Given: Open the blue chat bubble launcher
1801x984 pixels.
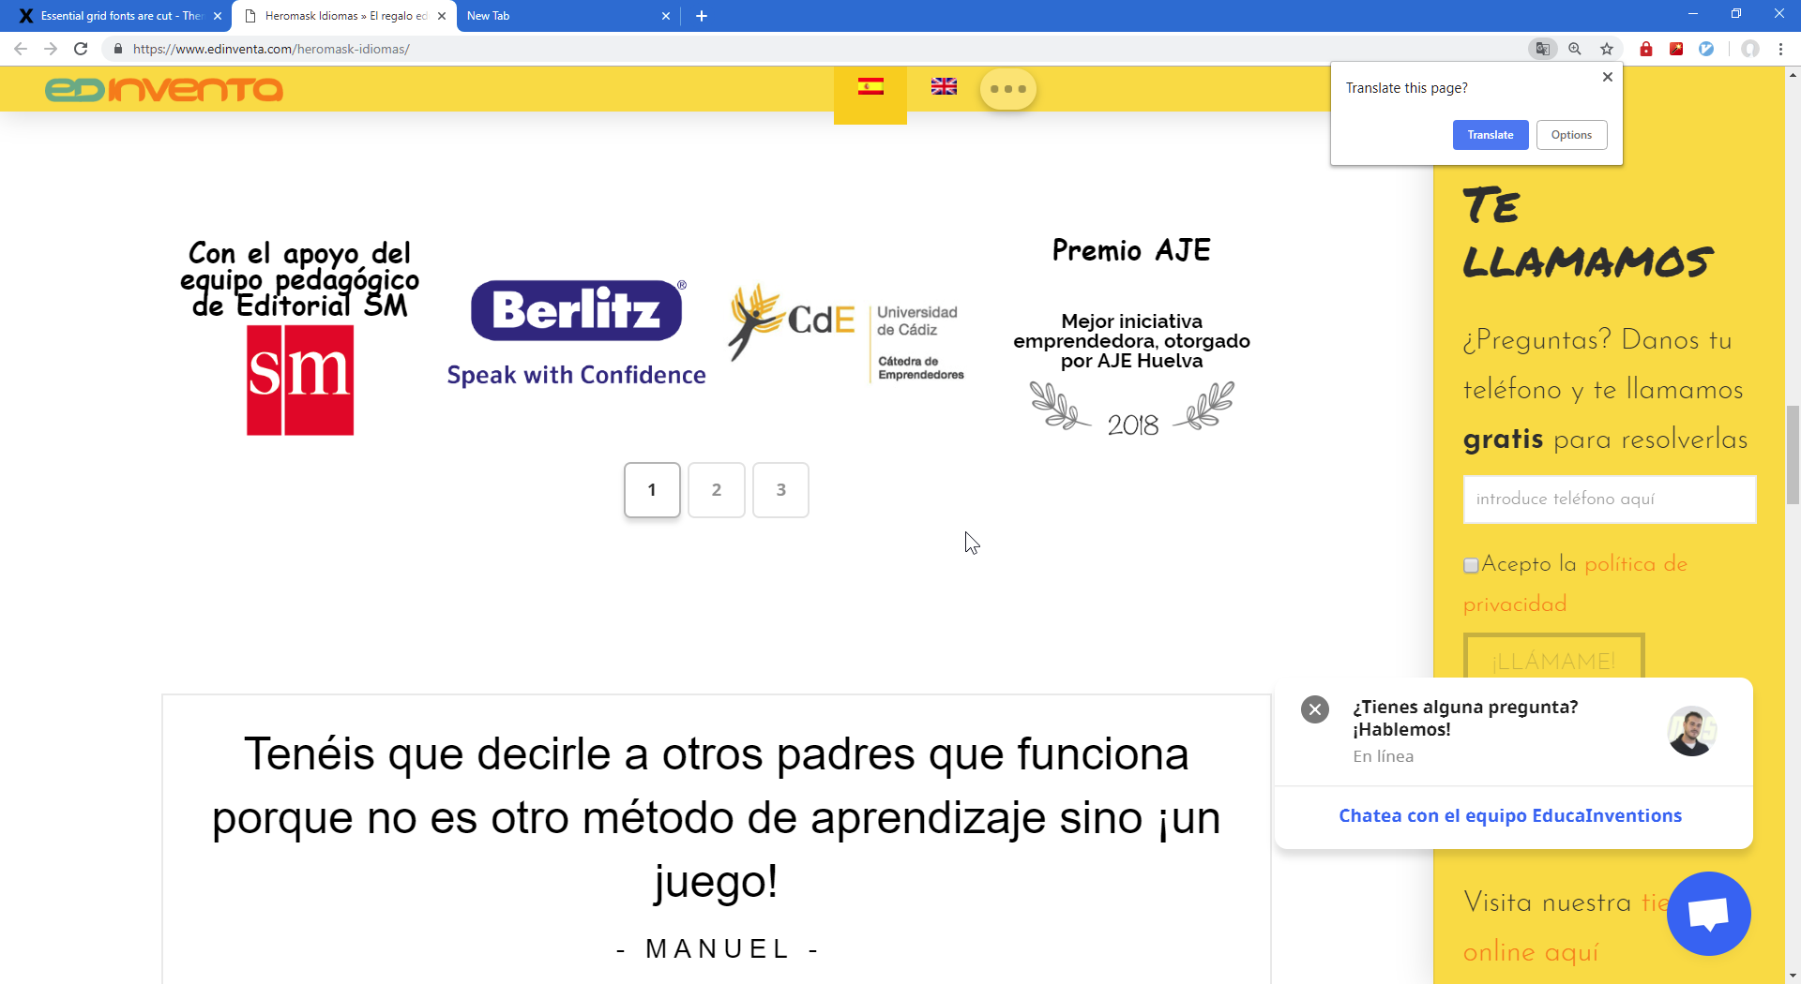Looking at the screenshot, I should [x=1708, y=914].
